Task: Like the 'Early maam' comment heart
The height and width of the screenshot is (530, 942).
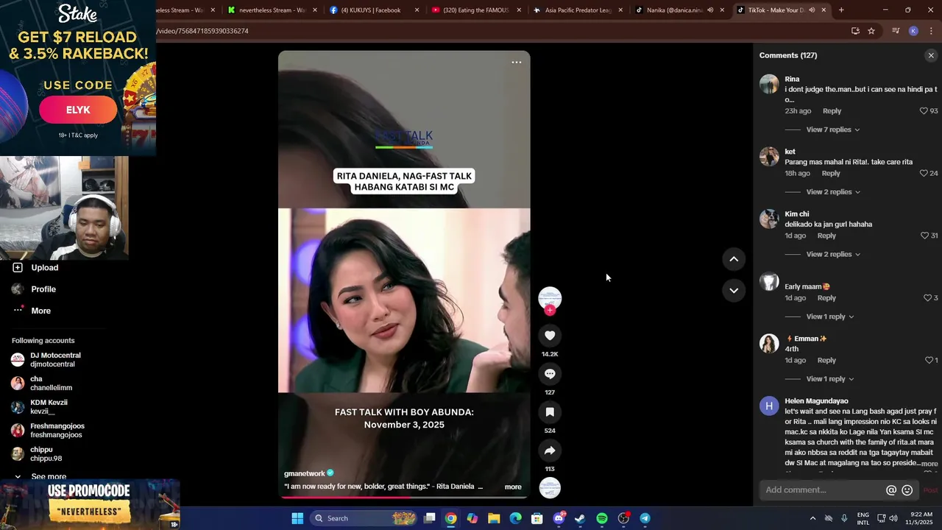Action: click(x=927, y=298)
